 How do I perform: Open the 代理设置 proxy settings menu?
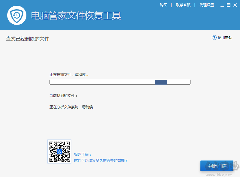[x=207, y=5]
